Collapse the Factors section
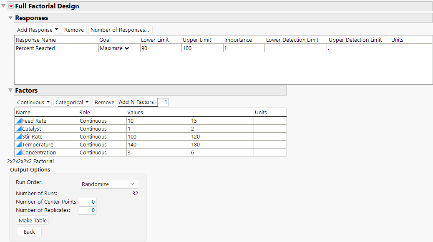The height and width of the screenshot is (242, 433). [x=10, y=91]
